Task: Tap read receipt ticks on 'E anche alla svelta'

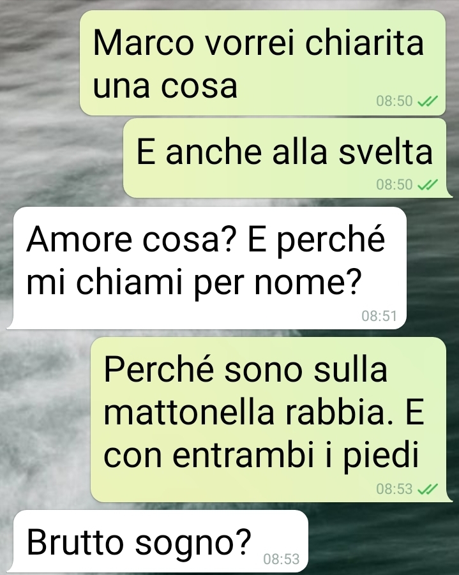Action: [428, 184]
